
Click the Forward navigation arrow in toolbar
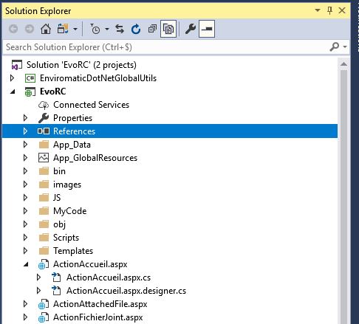pos(30,29)
